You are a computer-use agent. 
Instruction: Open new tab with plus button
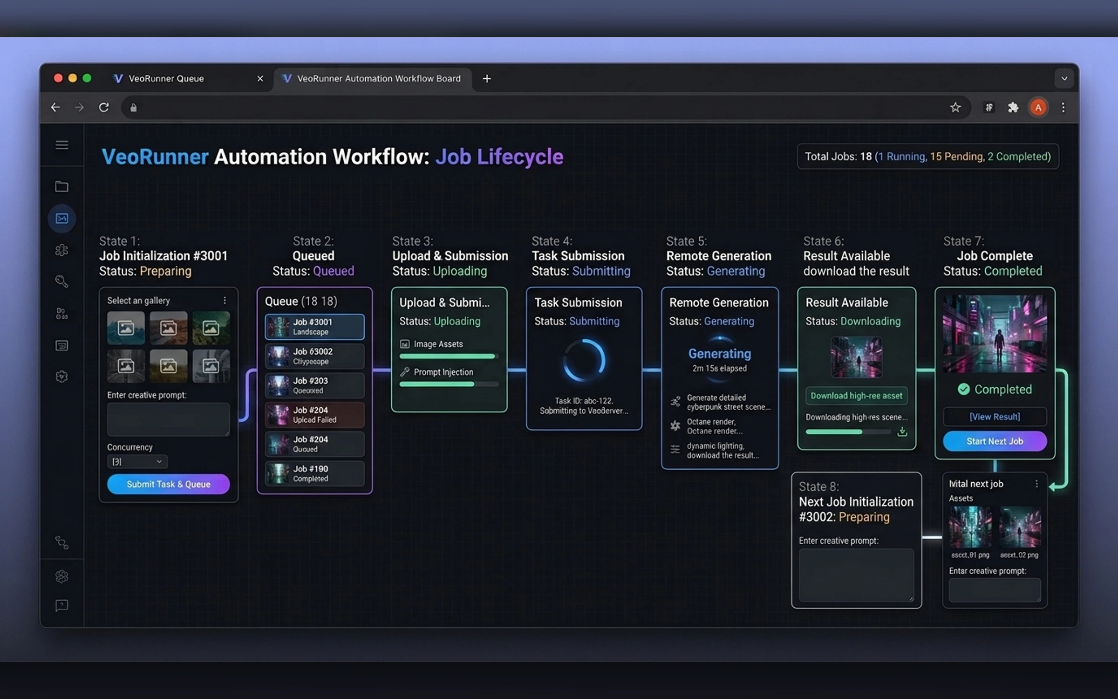(x=487, y=79)
